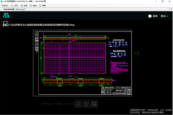Open the 文件 menu

tap(5, 6)
